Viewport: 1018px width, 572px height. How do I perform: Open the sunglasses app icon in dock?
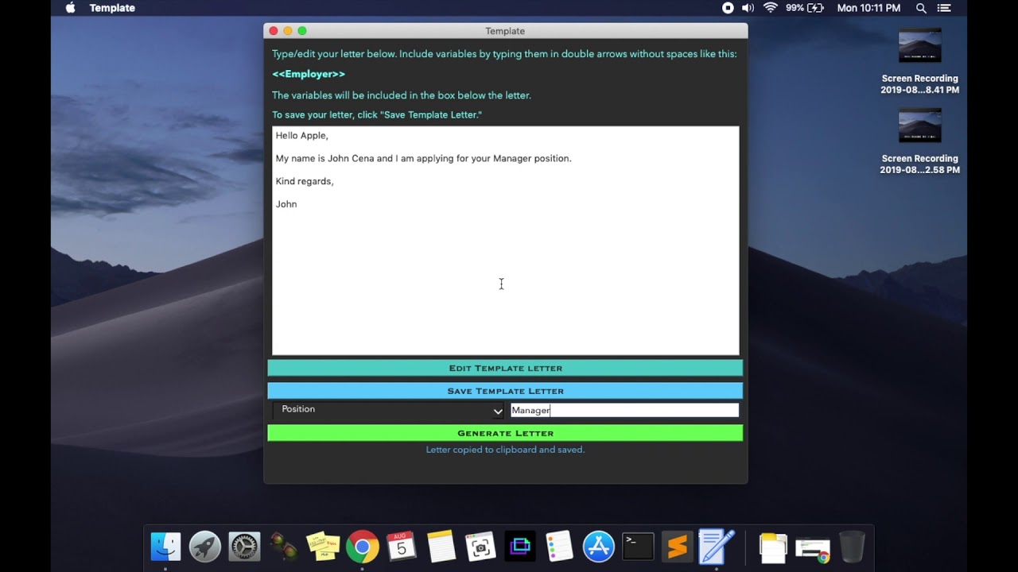pyautogui.click(x=284, y=547)
